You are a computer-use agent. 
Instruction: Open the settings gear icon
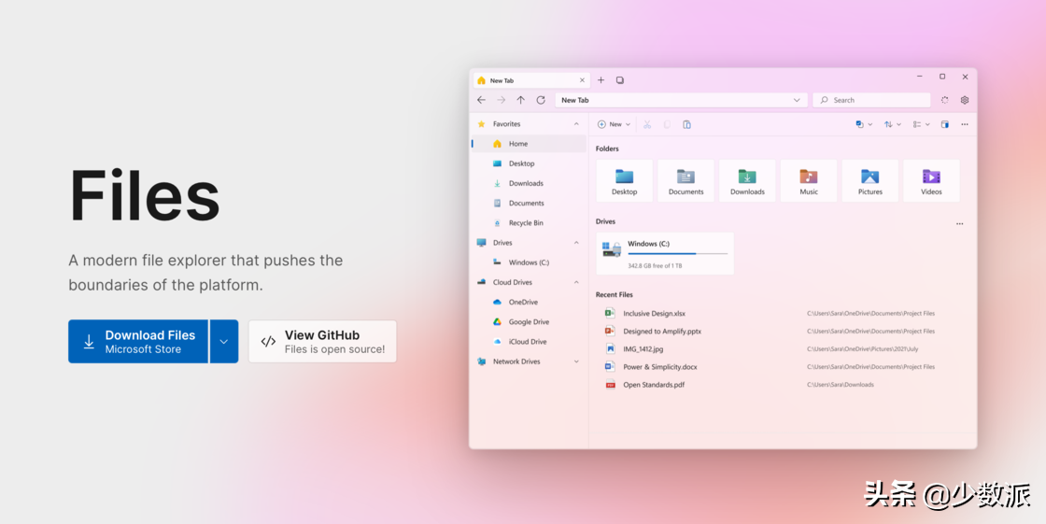tap(965, 100)
